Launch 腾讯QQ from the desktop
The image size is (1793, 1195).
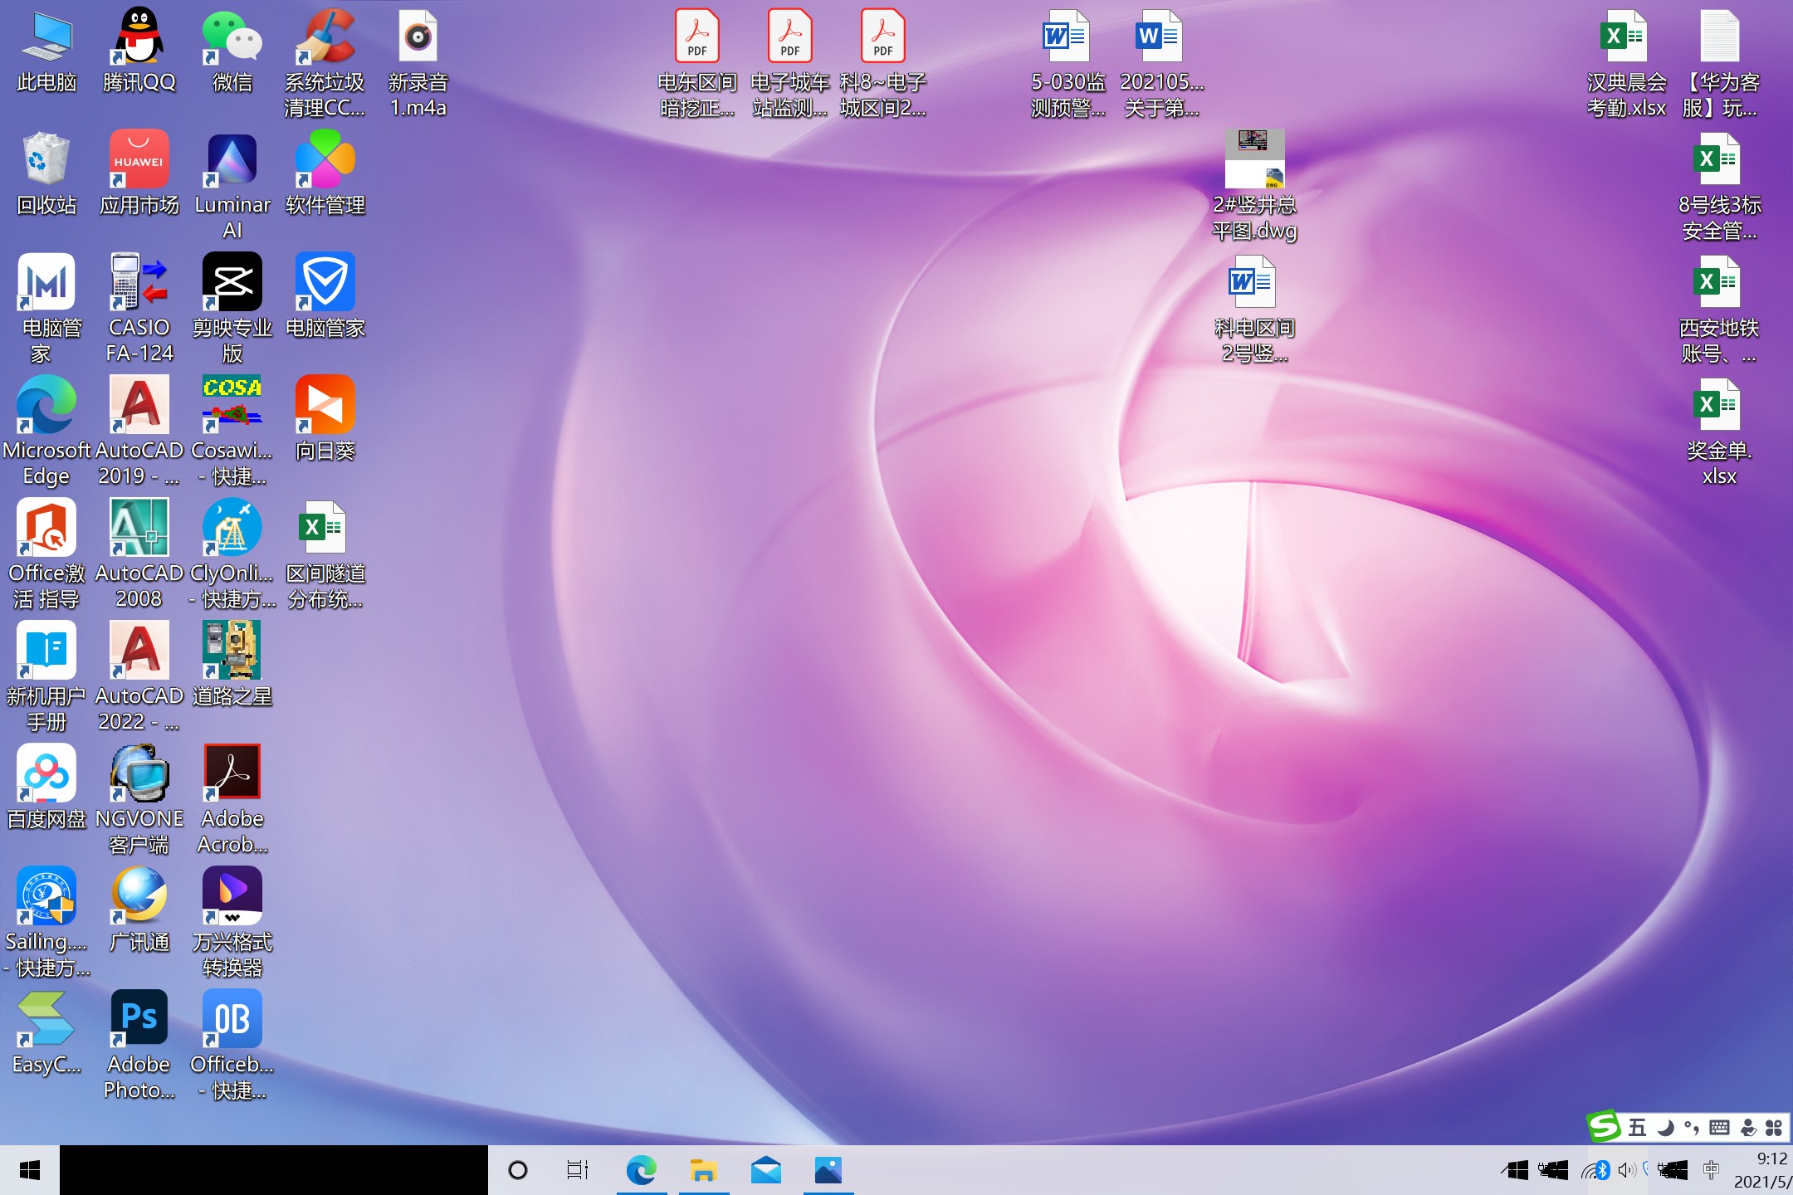coord(139,51)
